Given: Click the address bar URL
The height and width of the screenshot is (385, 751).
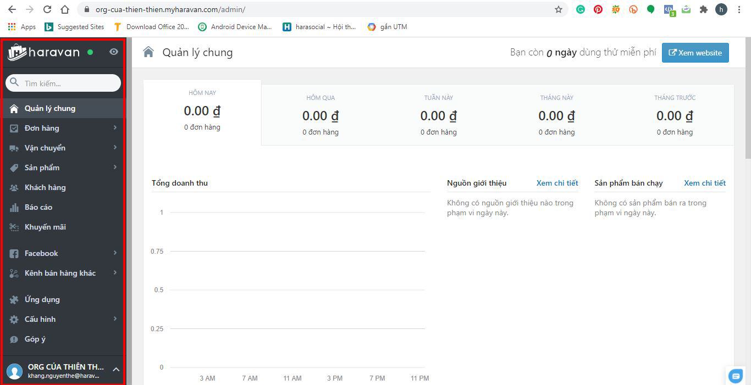Looking at the screenshot, I should [170, 9].
